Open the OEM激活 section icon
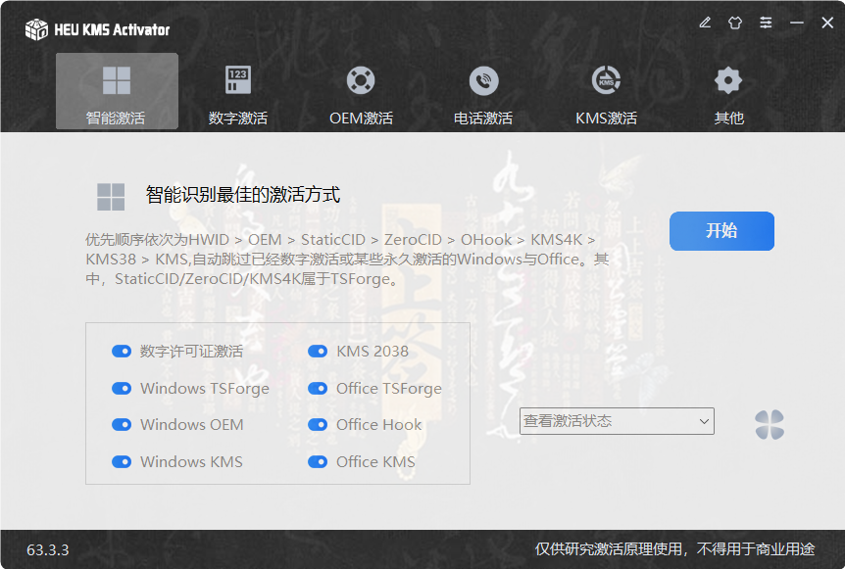Screen dimensions: 845x569 360,81
